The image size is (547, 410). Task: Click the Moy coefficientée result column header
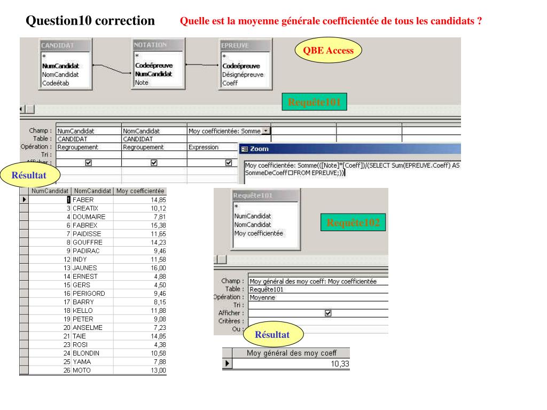point(140,191)
